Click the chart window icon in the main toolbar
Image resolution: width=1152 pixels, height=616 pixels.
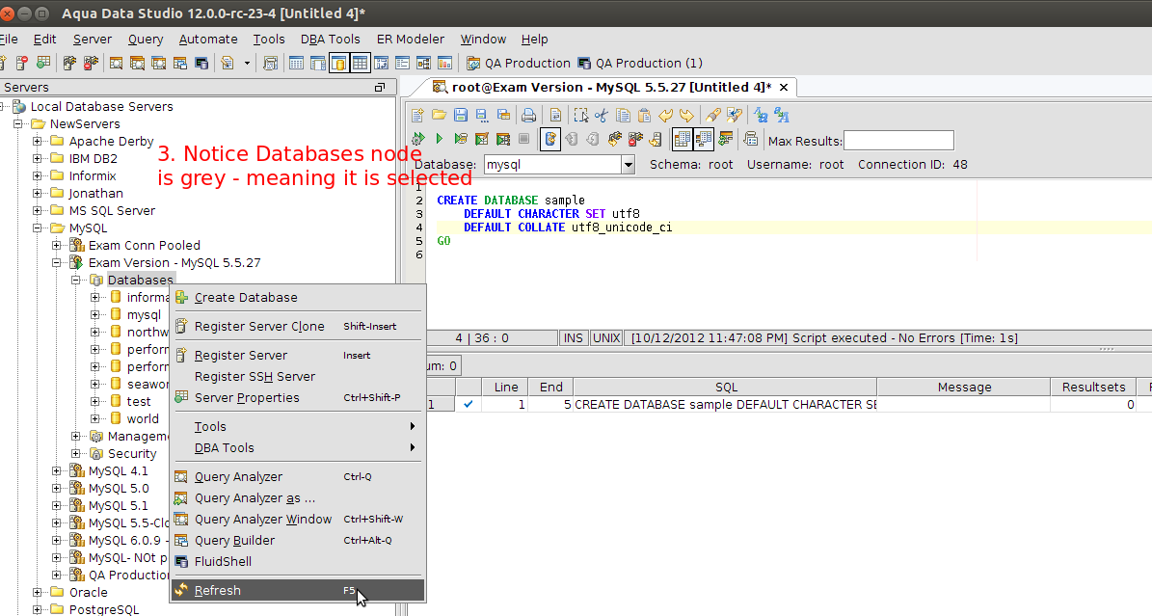coord(444,64)
